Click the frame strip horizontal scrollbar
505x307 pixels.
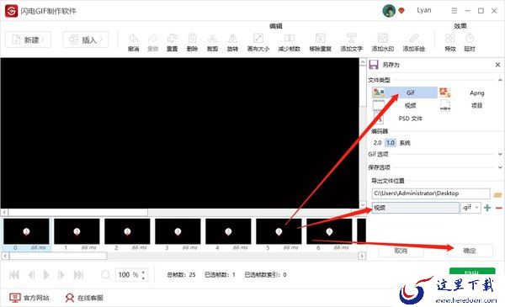click(x=58, y=256)
